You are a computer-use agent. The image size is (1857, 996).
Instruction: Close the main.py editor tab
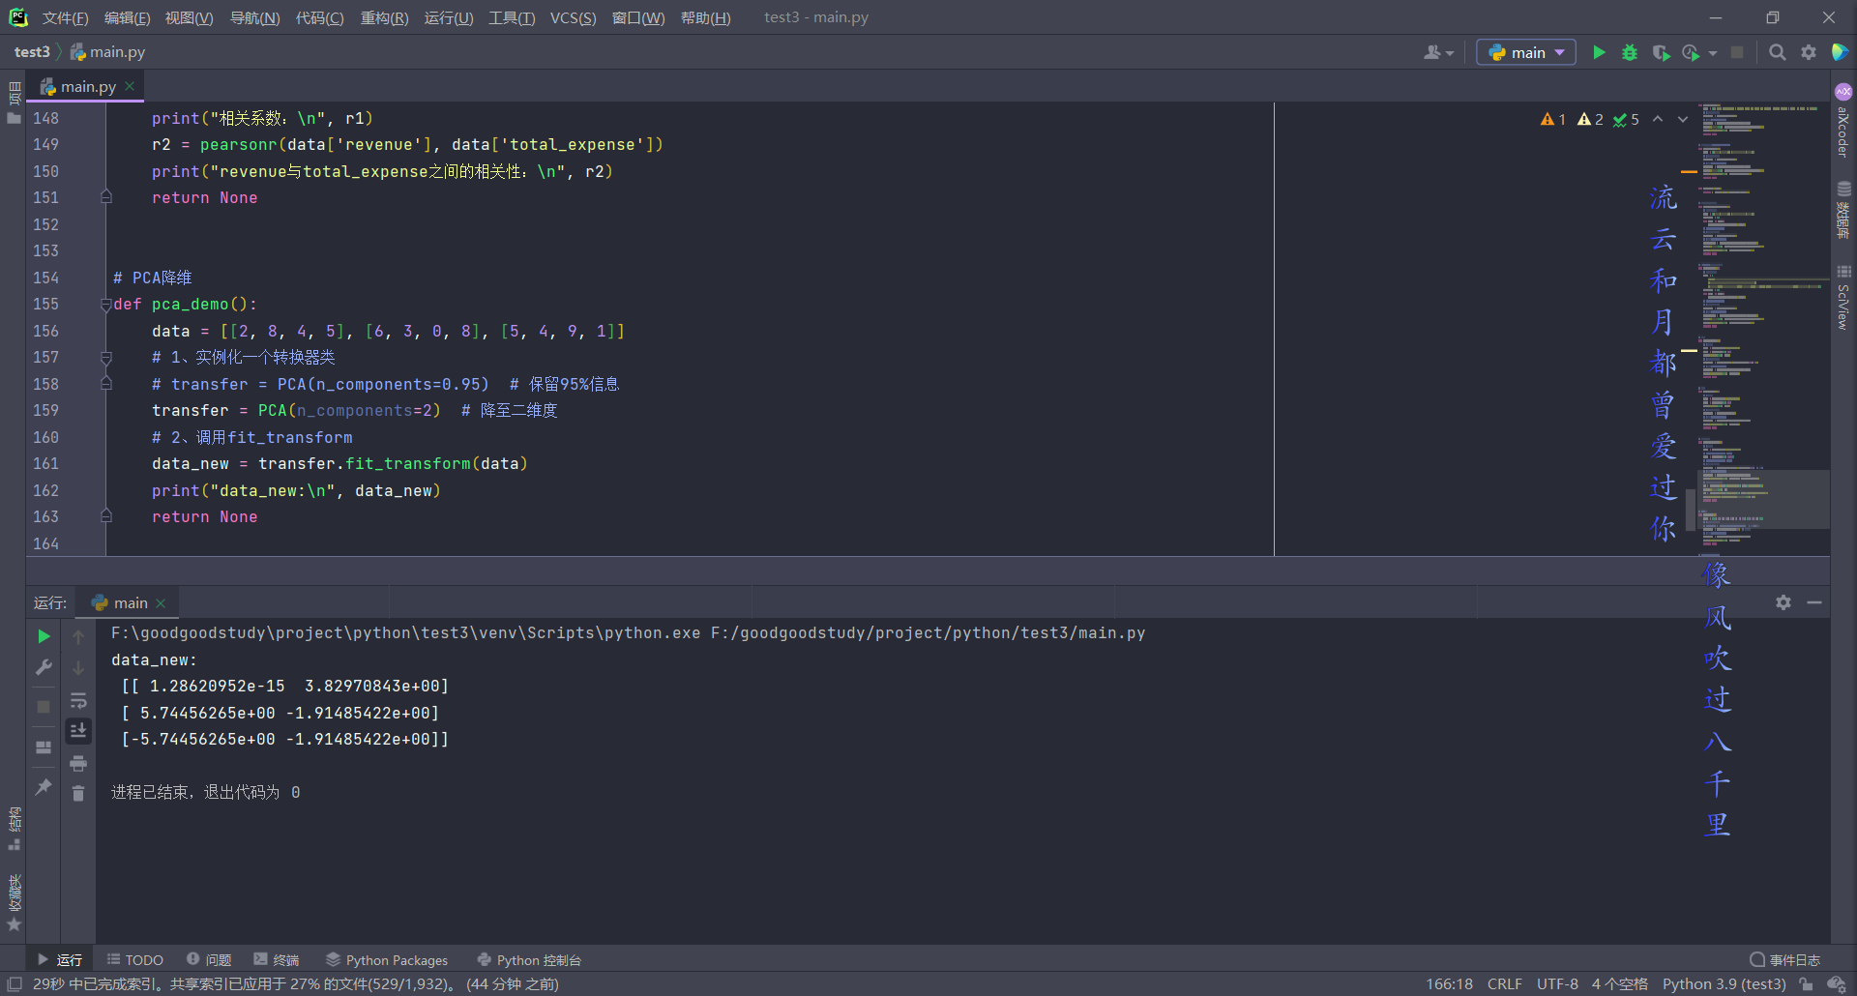click(x=130, y=86)
